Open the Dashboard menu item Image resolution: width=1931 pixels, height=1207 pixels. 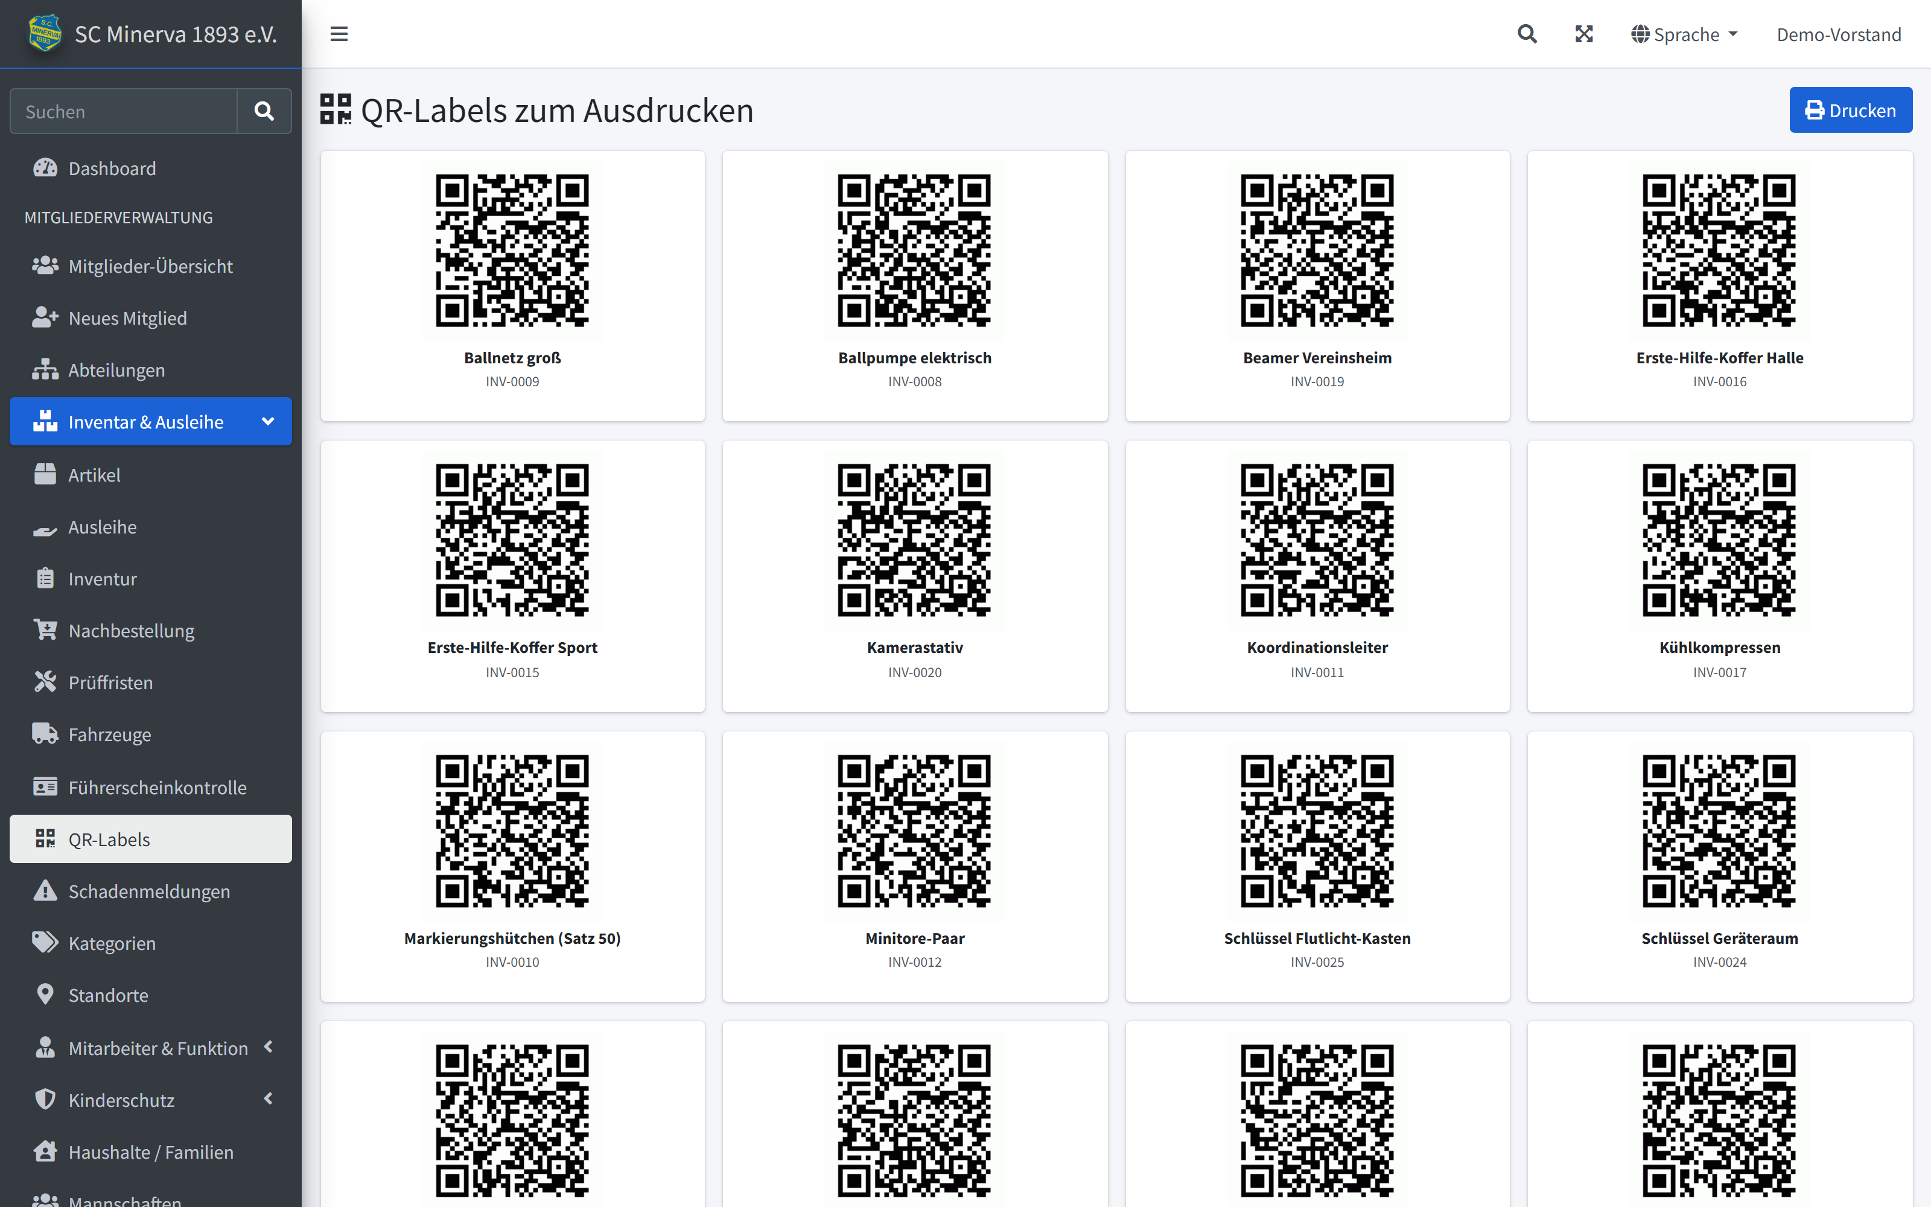(151, 168)
